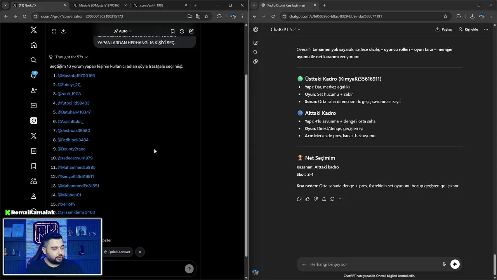The image size is (497, 280).
Task: Click Kişi ekle in ChatGPT header
Action: [x=468, y=30]
